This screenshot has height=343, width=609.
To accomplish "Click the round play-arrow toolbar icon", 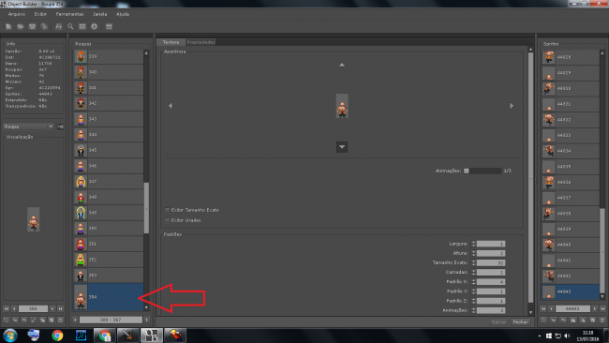I will [x=94, y=26].
